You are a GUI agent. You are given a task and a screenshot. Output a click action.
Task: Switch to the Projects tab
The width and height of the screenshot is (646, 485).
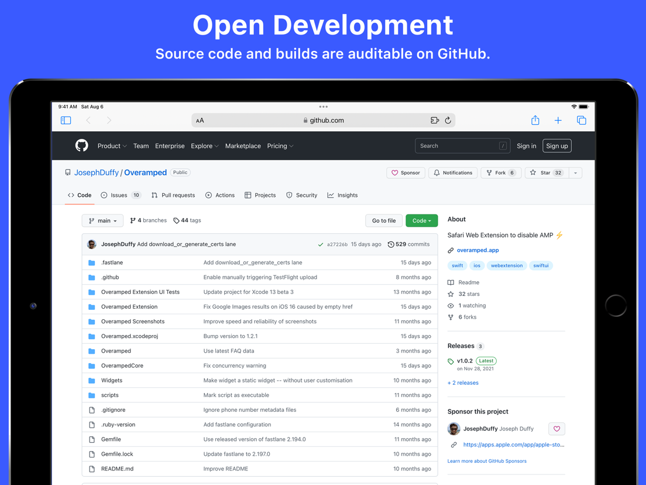[x=260, y=195]
